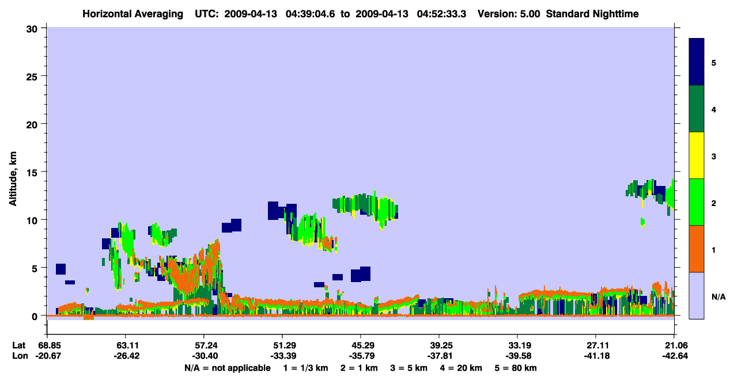The width and height of the screenshot is (749, 384).
Task: Click latitude value 57.24
Action: click(204, 345)
